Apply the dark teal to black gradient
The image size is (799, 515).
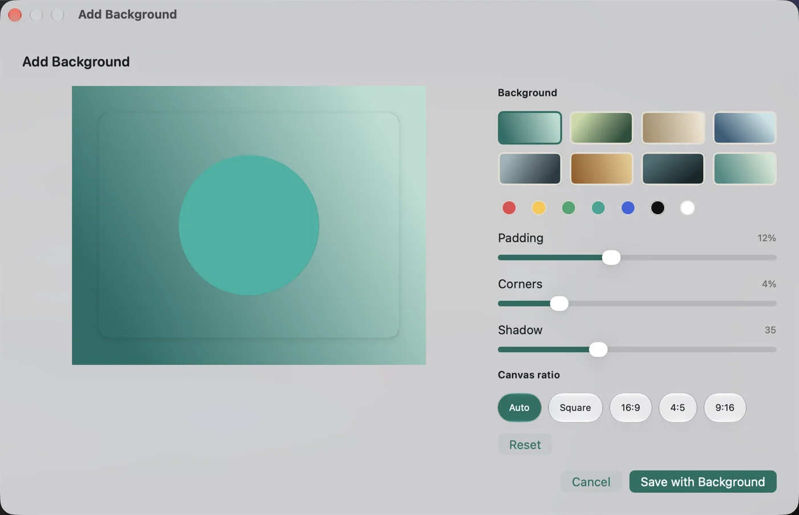pos(673,169)
